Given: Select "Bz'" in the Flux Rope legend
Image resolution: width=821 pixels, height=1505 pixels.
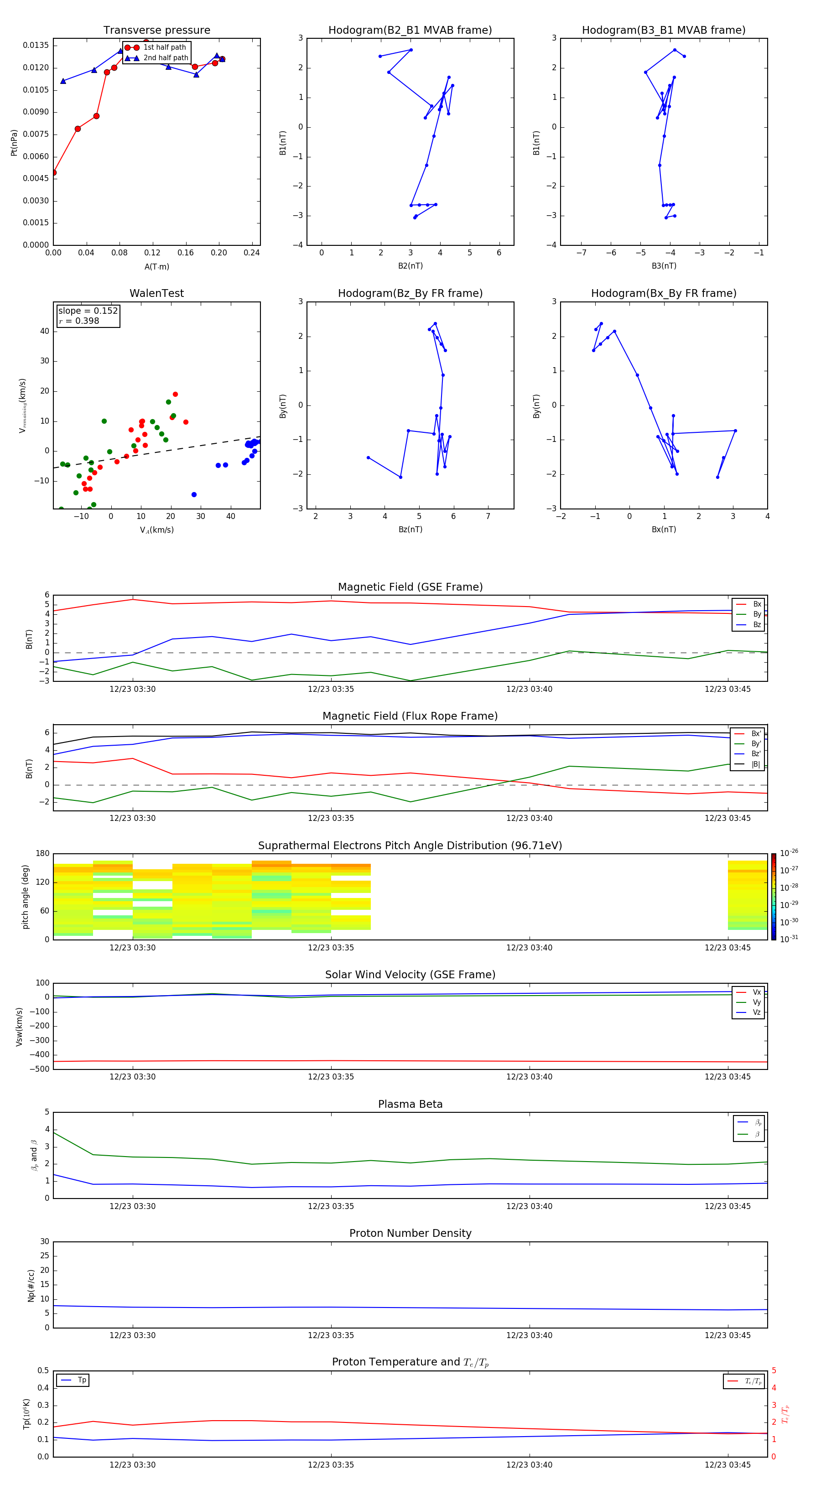Looking at the screenshot, I should (x=748, y=754).
